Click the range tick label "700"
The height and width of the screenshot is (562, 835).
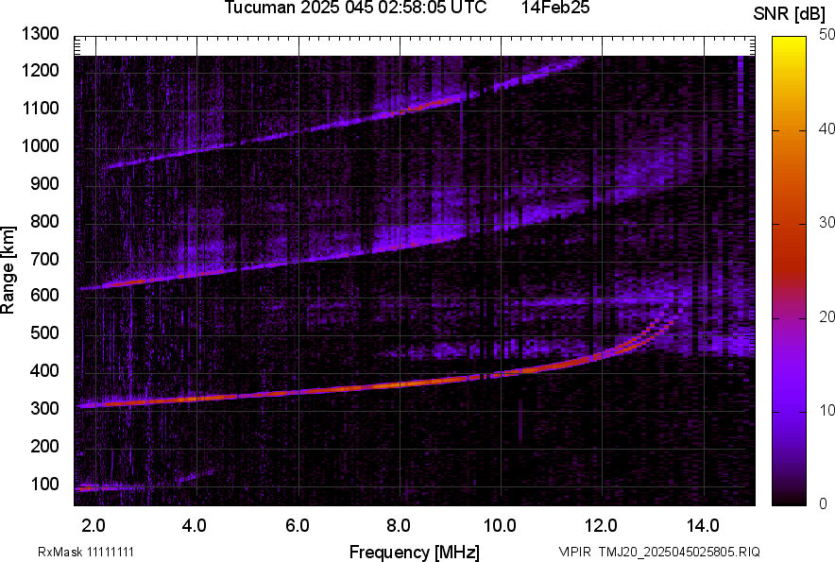point(44,260)
